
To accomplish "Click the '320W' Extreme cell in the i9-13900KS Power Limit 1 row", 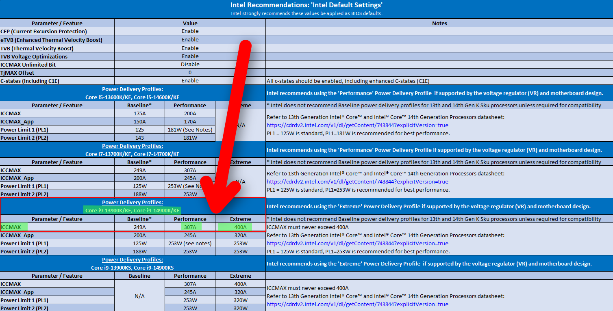I will 240,300.
